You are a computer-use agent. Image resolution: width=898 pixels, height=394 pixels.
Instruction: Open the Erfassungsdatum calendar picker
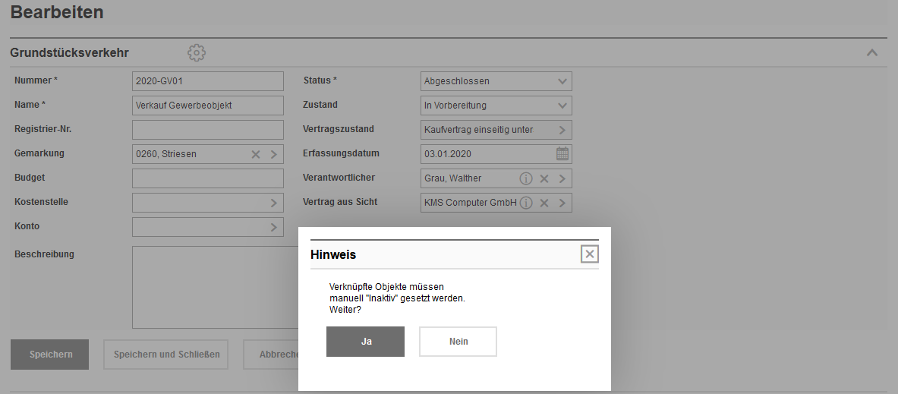(562, 154)
